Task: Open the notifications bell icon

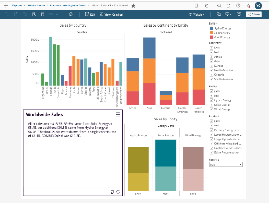Action: tap(249, 6)
